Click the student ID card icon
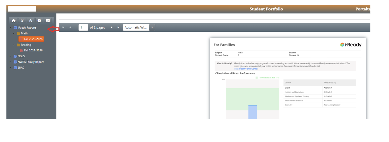This screenshot has height=142, width=389. (x=48, y=20)
